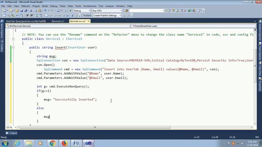Image resolution: width=262 pixels, height=147 pixels.
Task: Start debugging with the green play arrow
Action: (70, 11)
